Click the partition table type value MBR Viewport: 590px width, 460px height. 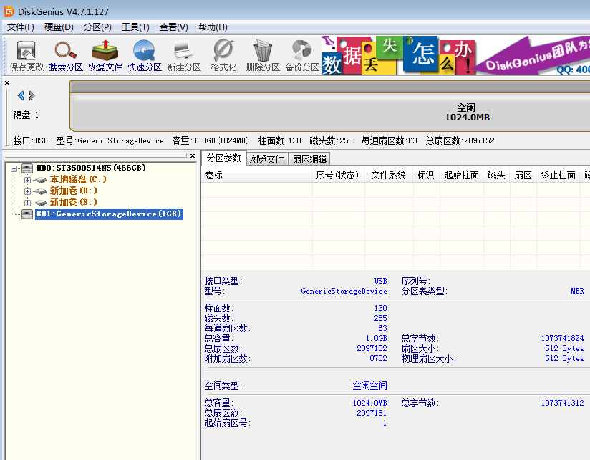(x=577, y=291)
